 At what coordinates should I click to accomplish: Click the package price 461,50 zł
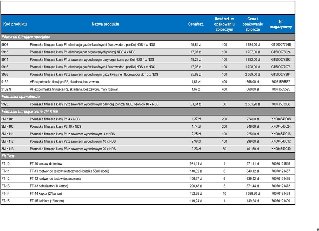coord(253,149)
